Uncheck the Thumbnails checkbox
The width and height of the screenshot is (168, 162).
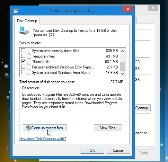click(23, 61)
